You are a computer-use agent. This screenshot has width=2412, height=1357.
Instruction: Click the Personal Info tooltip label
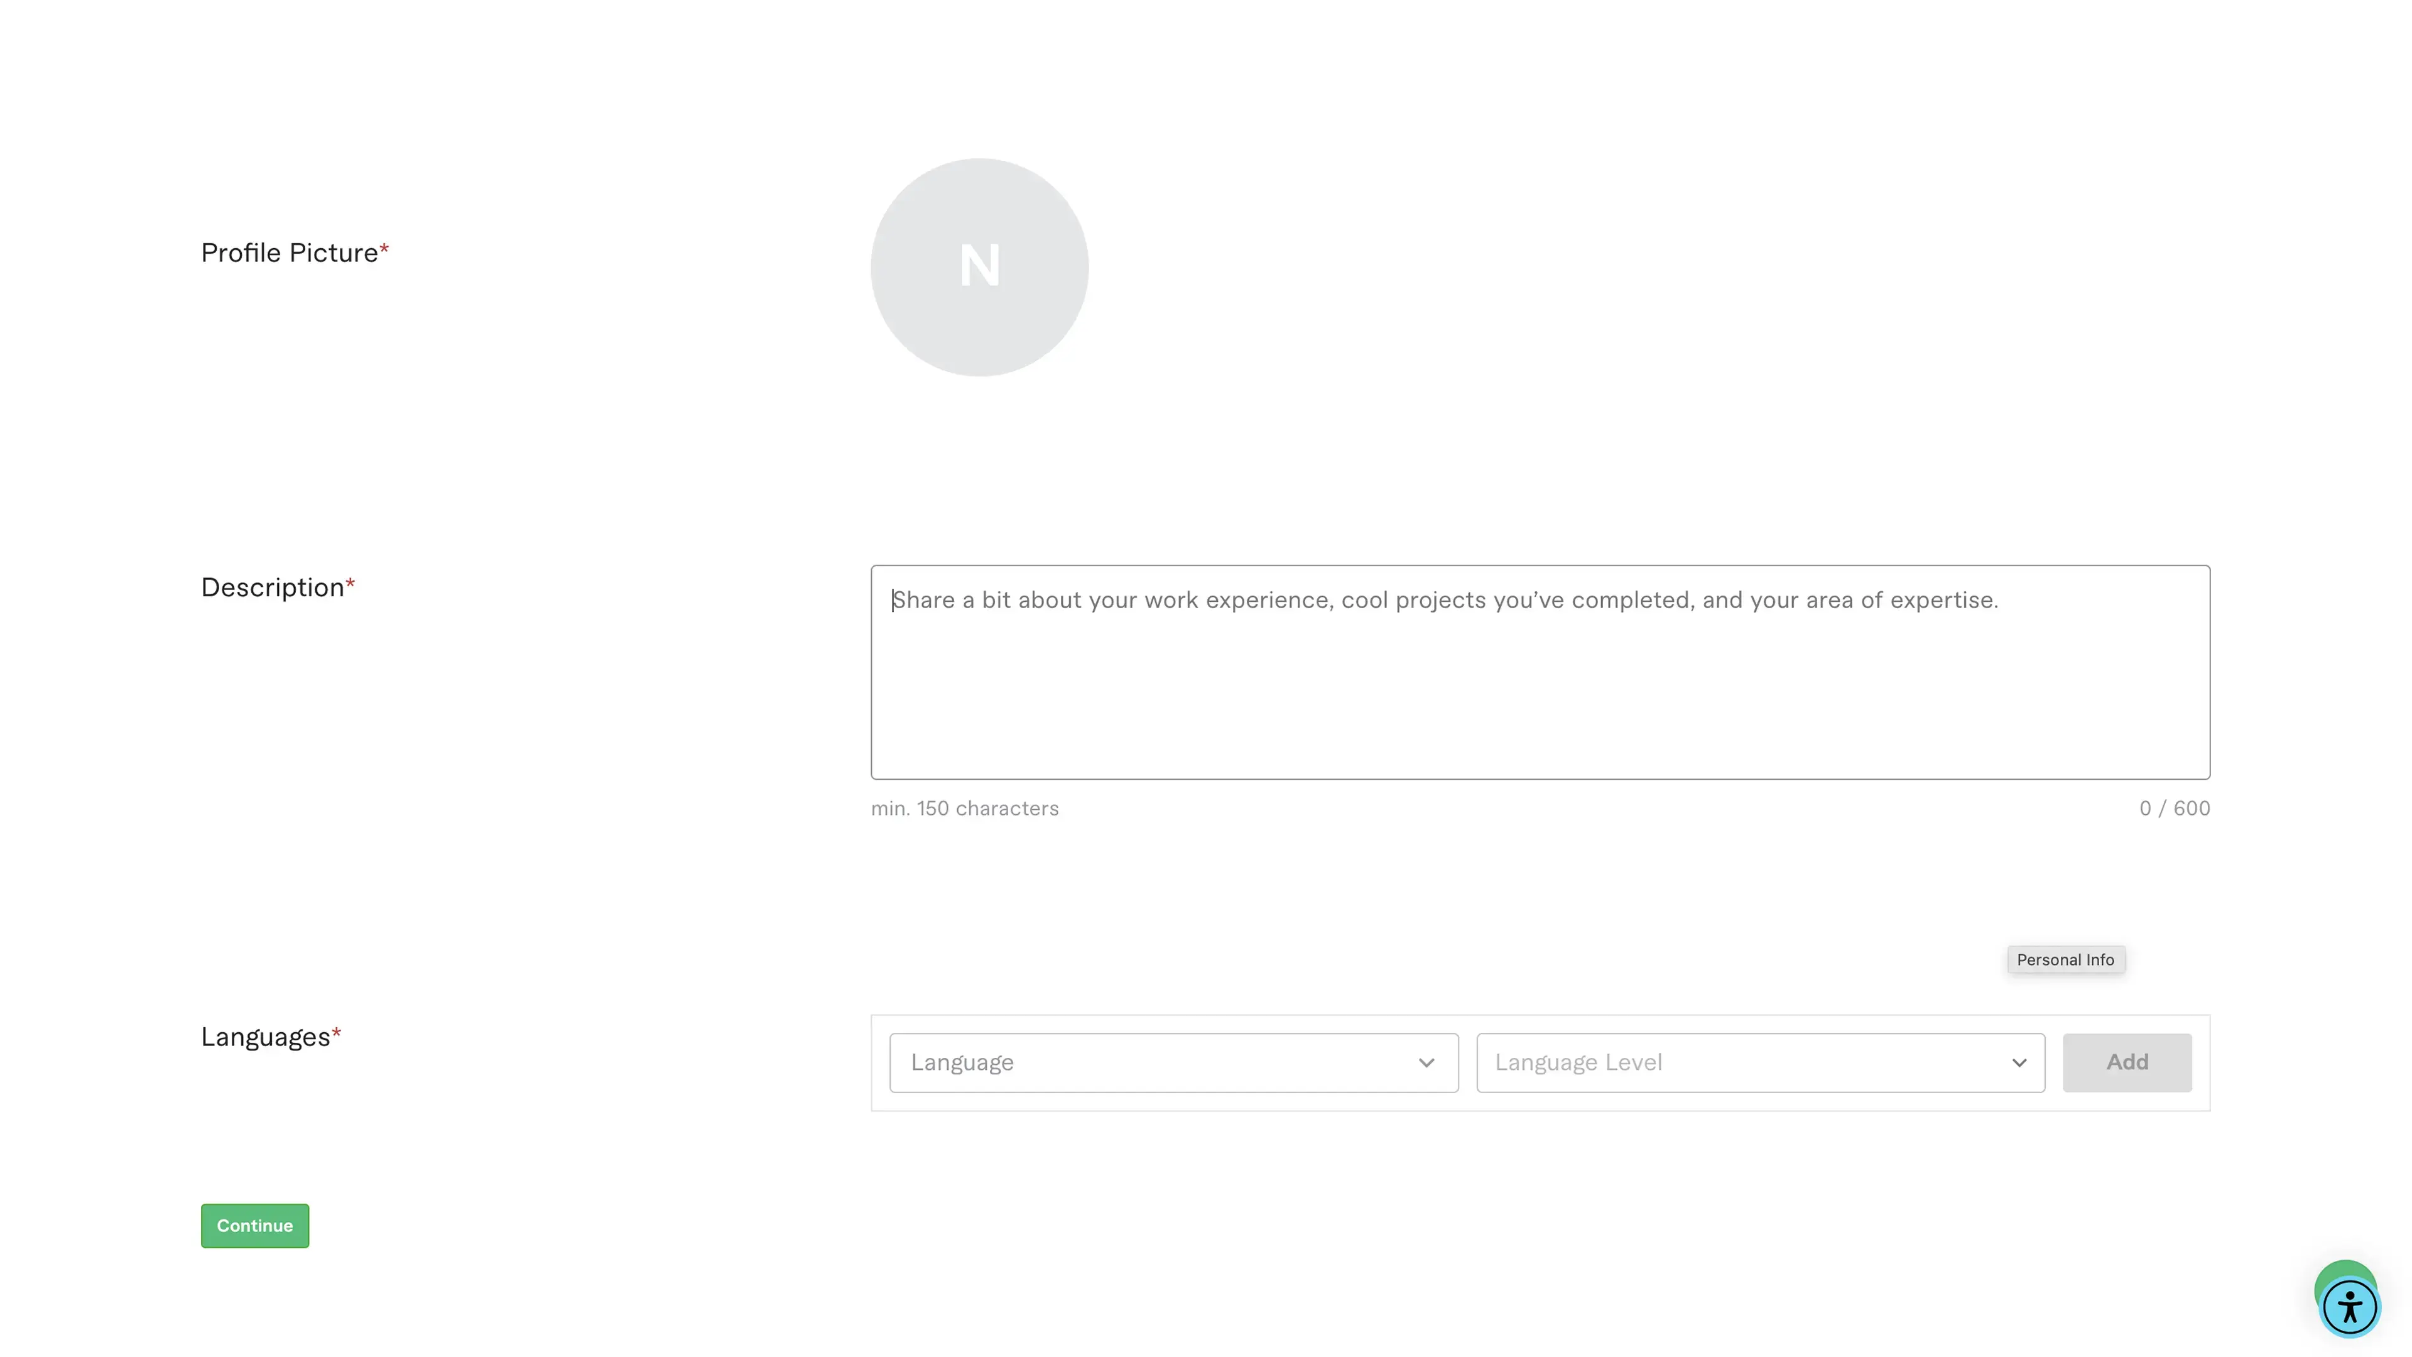(2065, 960)
